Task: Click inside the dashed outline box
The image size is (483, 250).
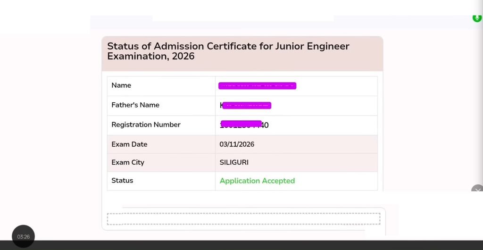Action: click(243, 218)
